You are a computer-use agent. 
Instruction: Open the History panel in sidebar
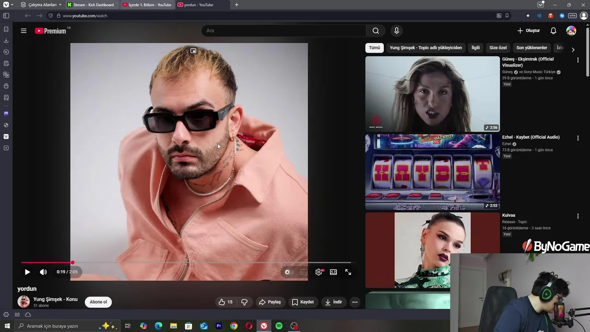(6, 52)
